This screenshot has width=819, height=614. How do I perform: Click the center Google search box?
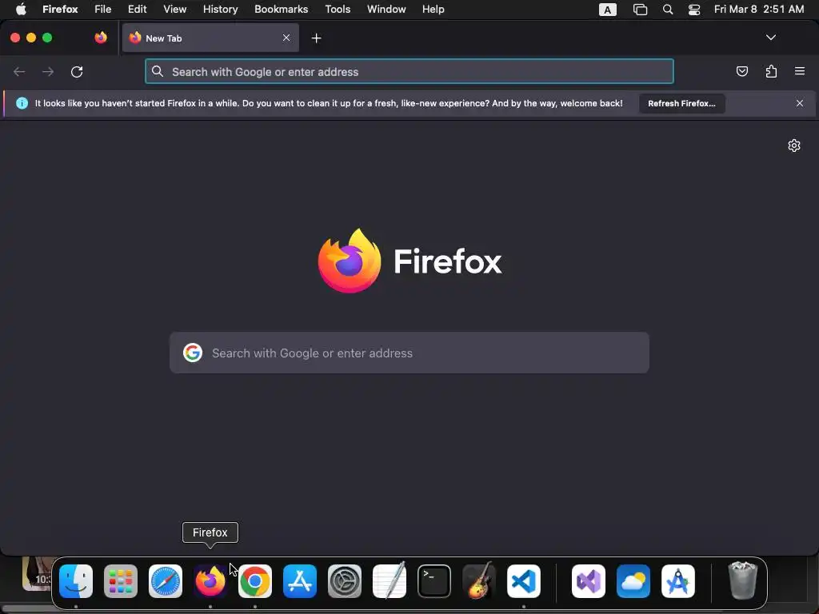(x=409, y=353)
